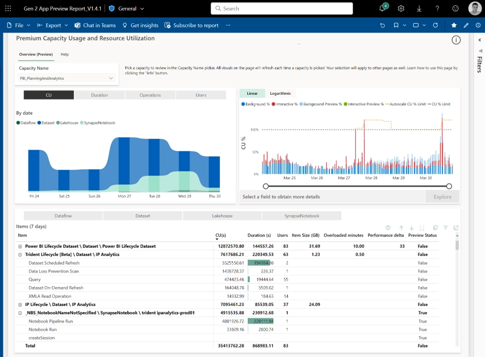485x357 pixels.
Task: Expand Power BI Lifecycle Dataset row
Action: [20, 246]
